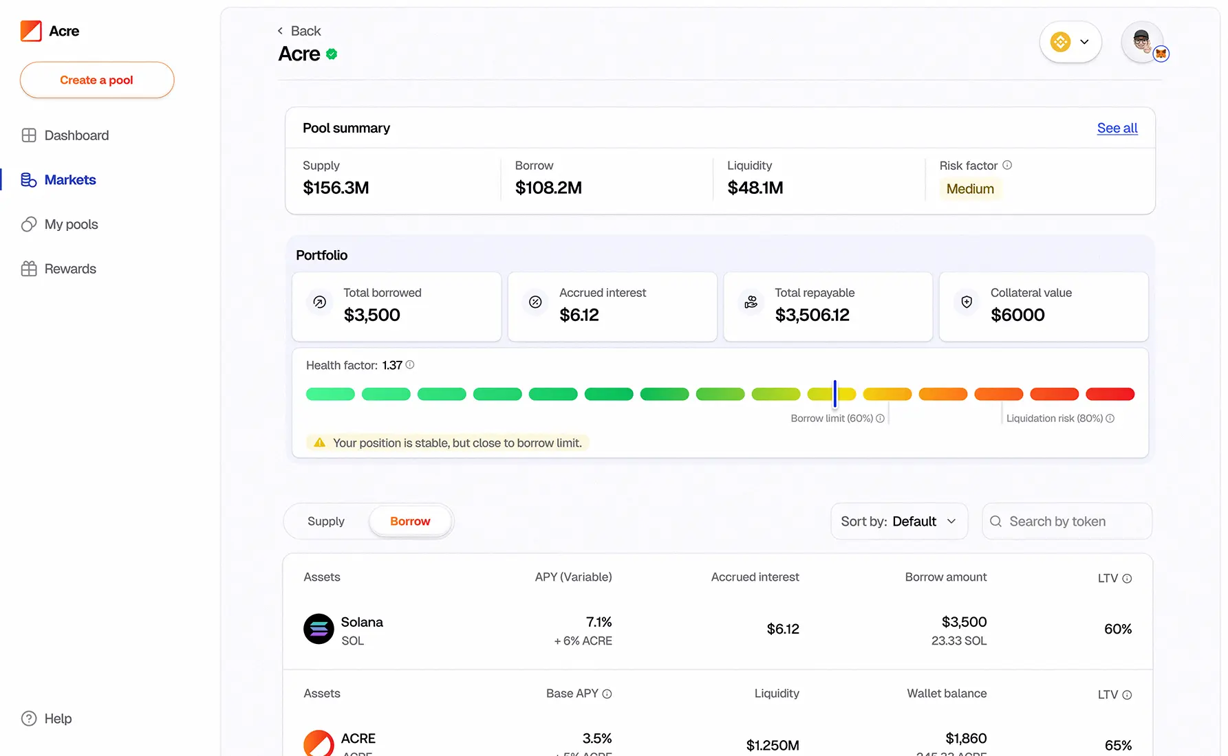Select the Solana SOL borrow row
Viewport: 1228px width, 756px height.
pyautogui.click(x=718, y=630)
